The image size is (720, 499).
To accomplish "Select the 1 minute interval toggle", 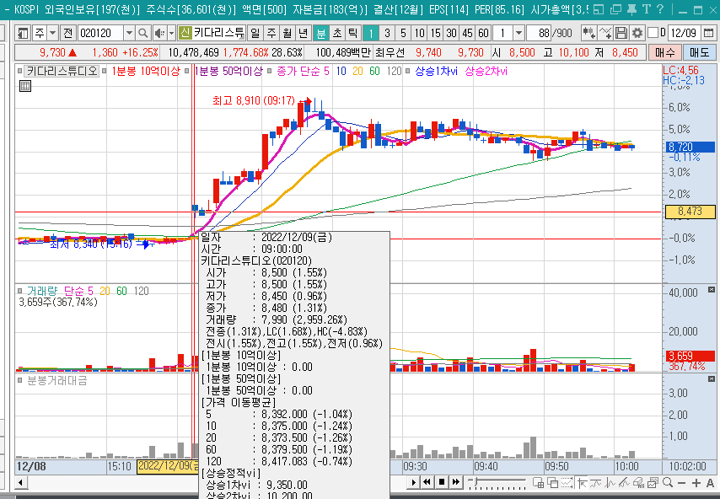I will (371, 33).
